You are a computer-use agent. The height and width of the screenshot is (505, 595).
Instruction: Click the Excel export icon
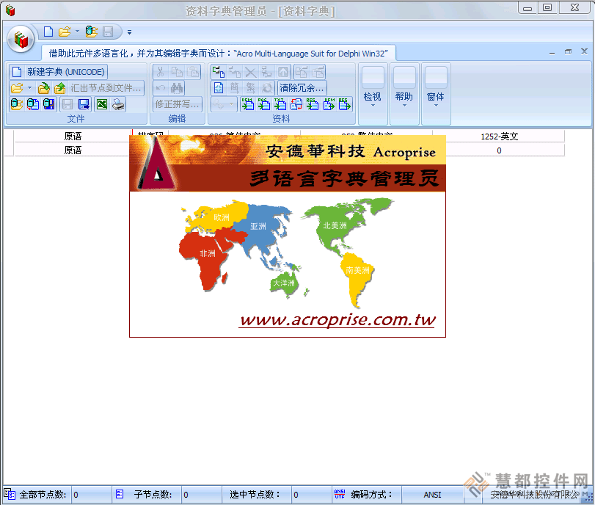pyautogui.click(x=102, y=104)
